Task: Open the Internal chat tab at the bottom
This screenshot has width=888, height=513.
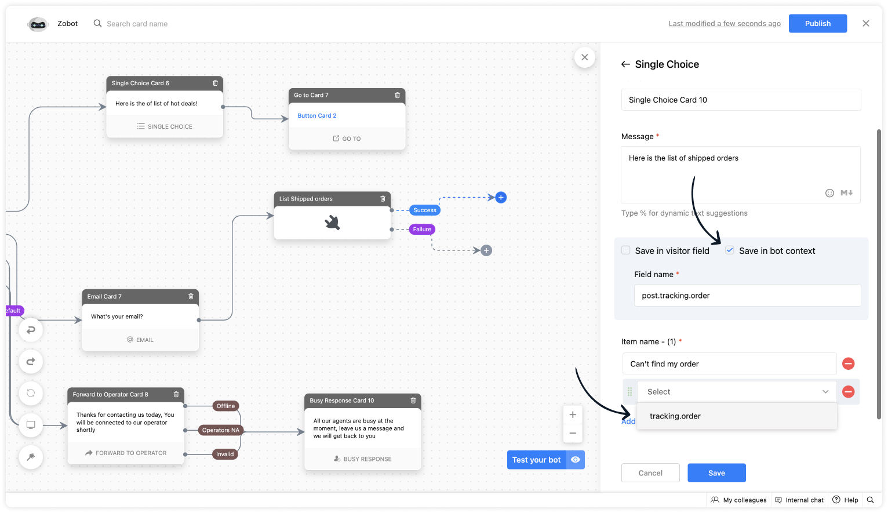Action: (799, 500)
